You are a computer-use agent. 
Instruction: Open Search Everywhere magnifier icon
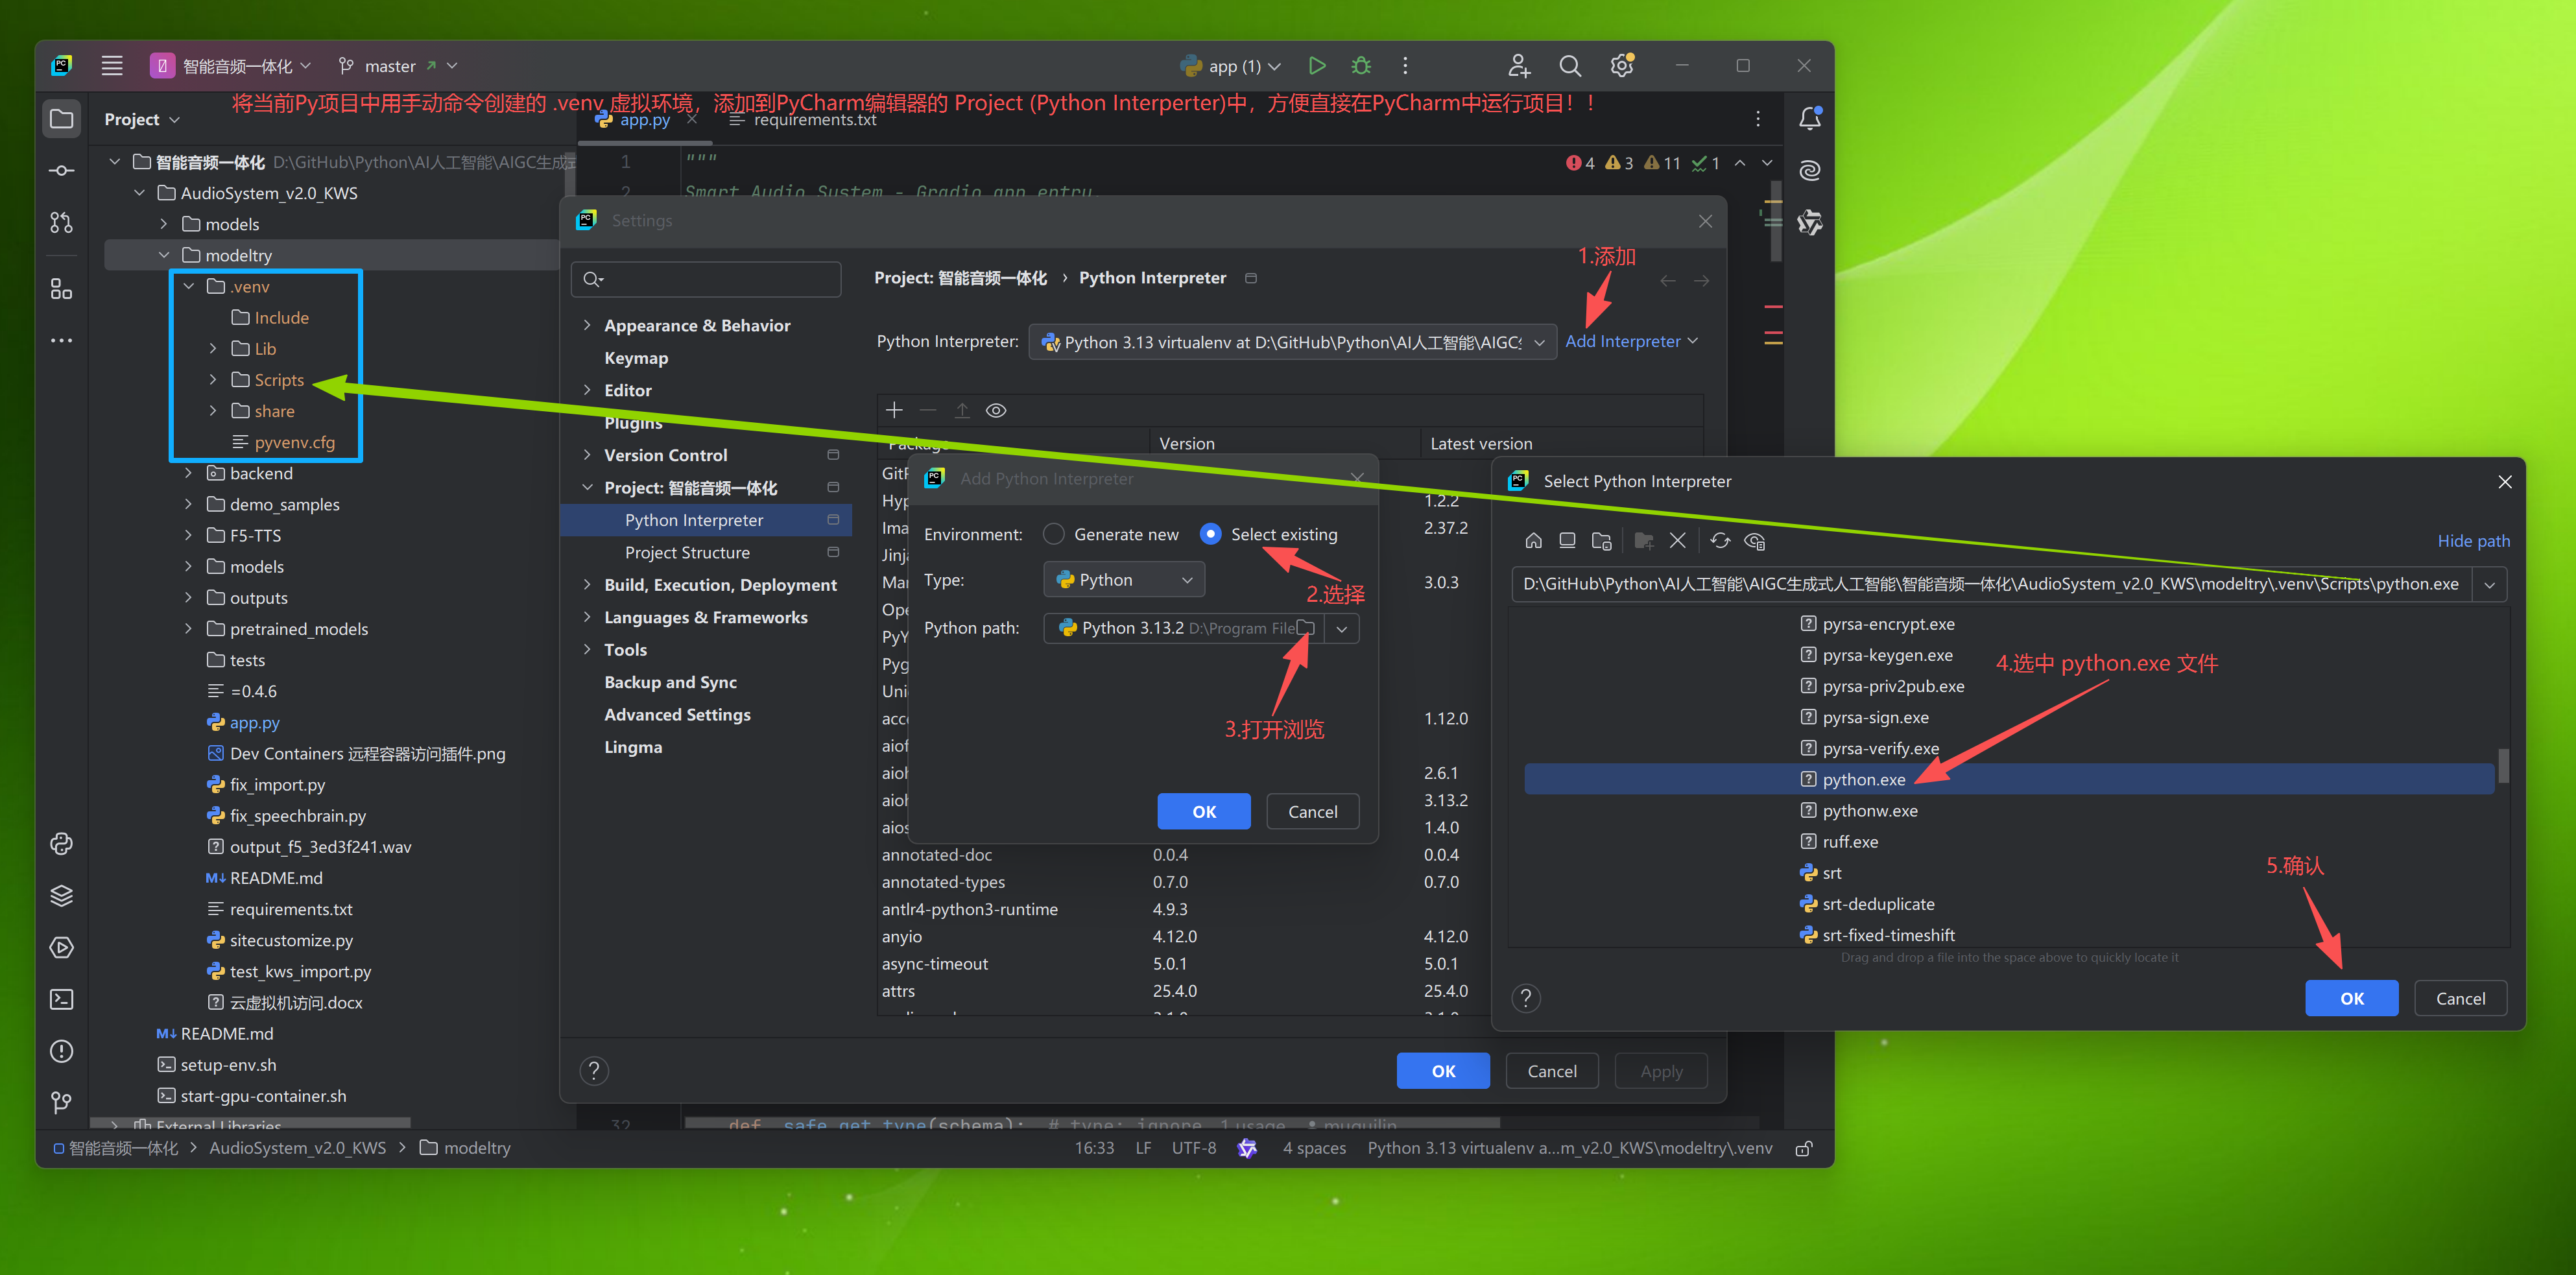coord(1569,66)
